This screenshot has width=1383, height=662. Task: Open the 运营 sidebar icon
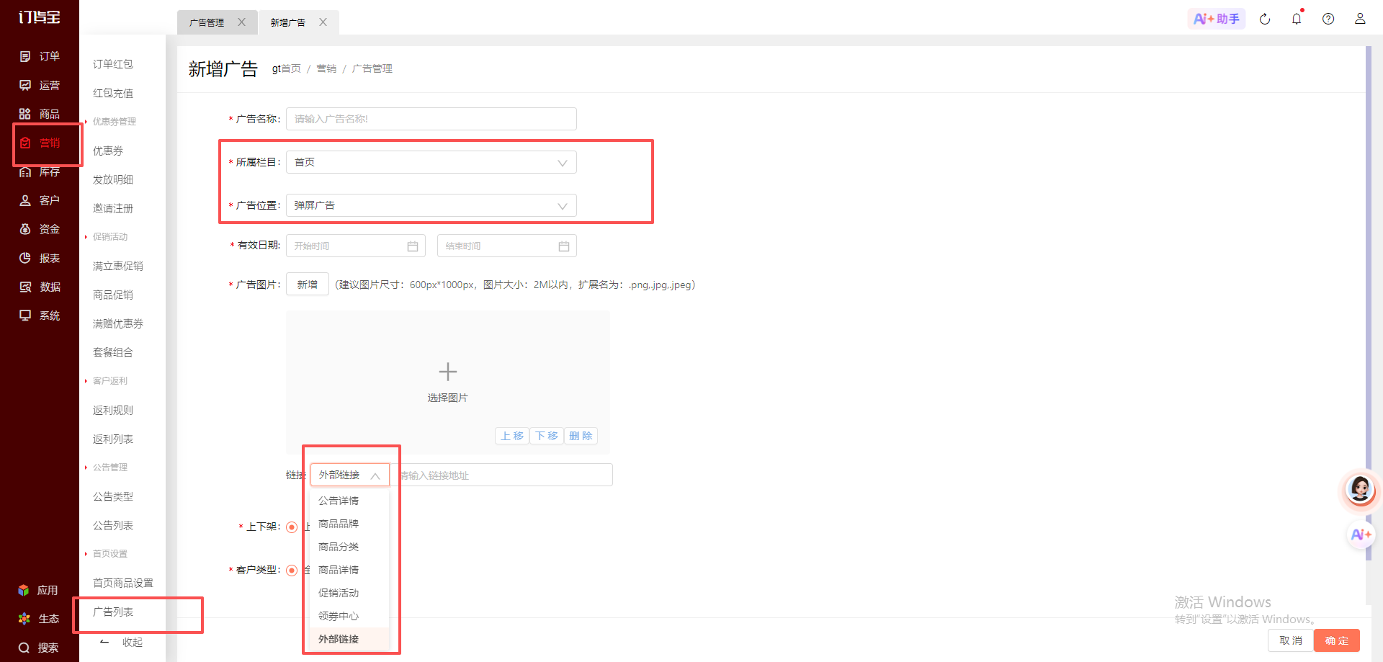click(x=25, y=85)
